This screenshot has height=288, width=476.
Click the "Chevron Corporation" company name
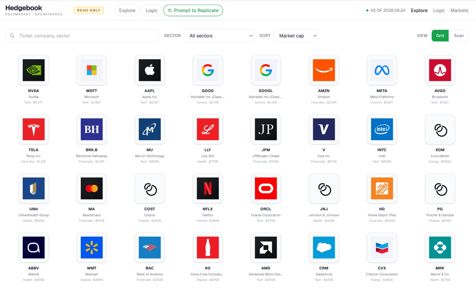click(382, 274)
